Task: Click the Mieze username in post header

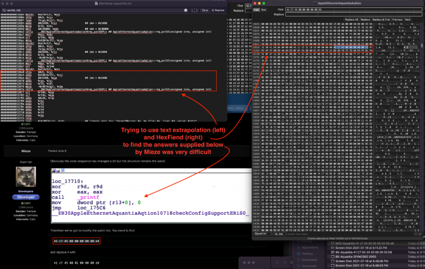Action: tap(25, 151)
